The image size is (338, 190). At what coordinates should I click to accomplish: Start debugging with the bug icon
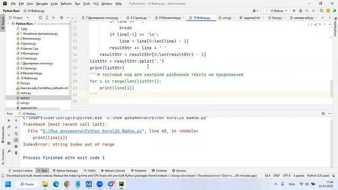(301, 11)
